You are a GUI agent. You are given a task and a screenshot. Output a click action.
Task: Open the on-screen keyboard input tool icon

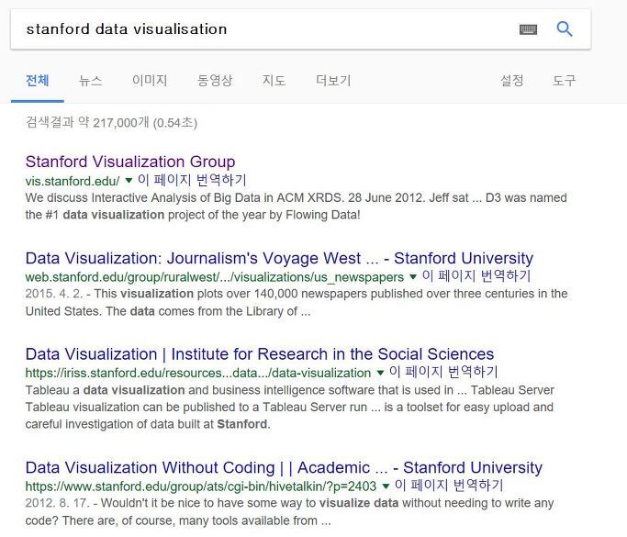[528, 29]
